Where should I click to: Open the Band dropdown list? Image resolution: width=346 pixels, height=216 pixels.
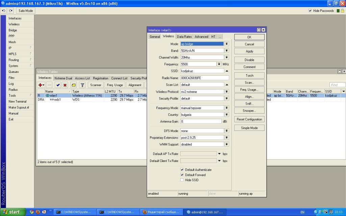click(227, 51)
